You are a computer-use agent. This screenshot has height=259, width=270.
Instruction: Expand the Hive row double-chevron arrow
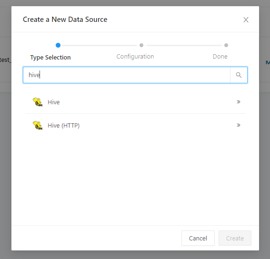pos(238,102)
